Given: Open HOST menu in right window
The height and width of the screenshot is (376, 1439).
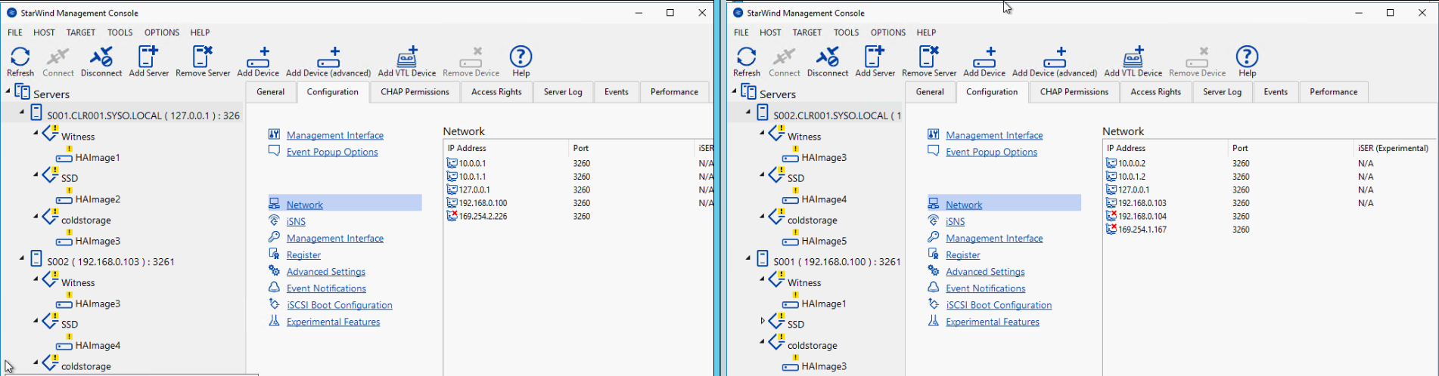Looking at the screenshot, I should coord(770,32).
